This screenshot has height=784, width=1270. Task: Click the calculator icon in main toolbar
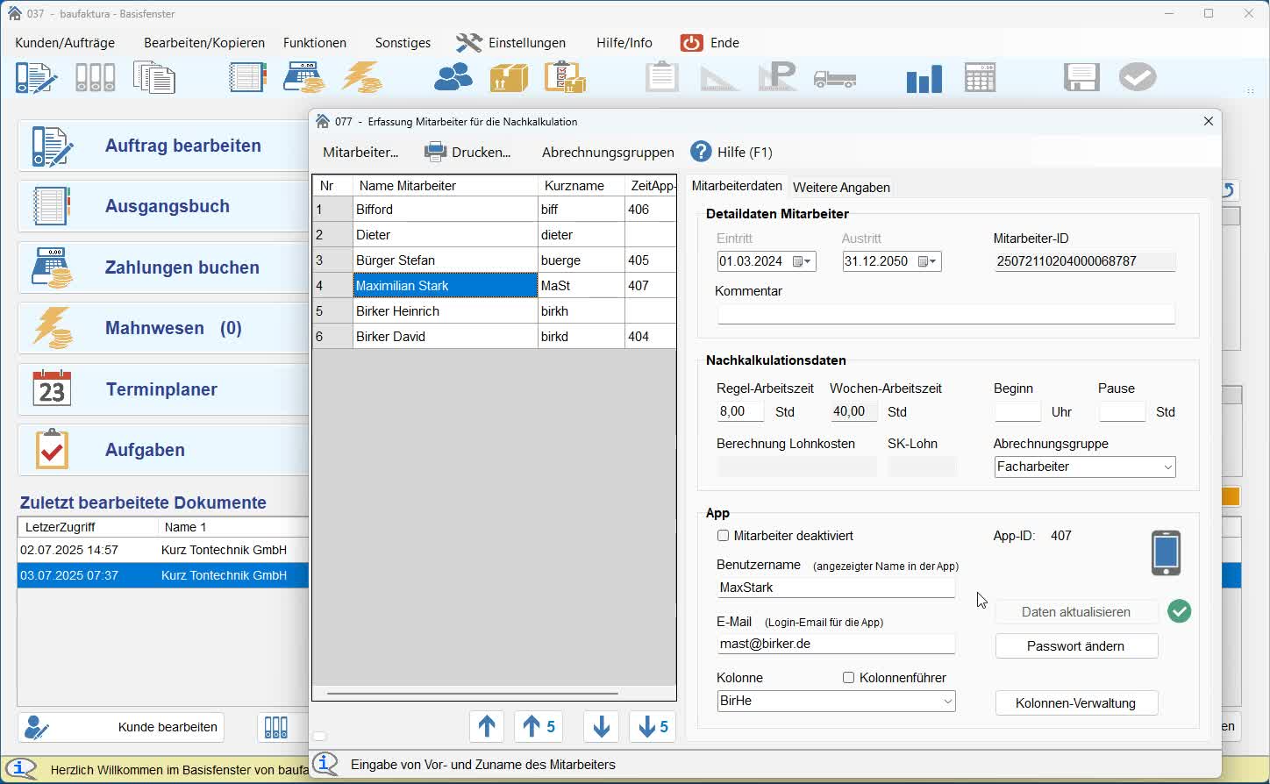(x=980, y=78)
